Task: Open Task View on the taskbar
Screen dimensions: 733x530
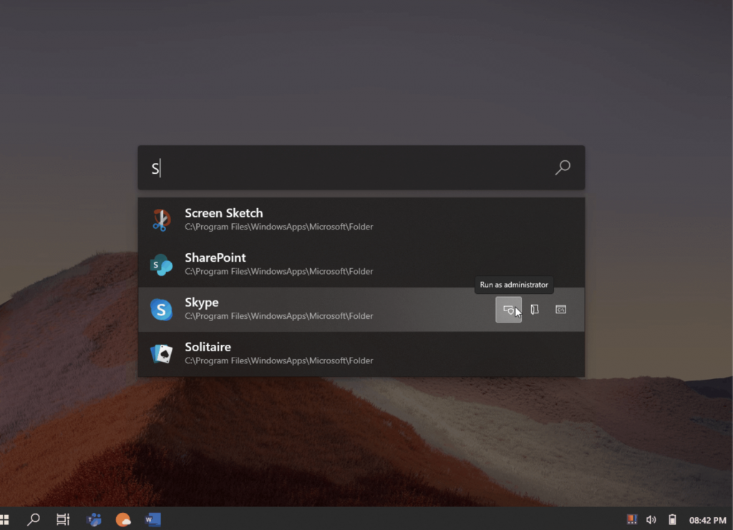Action: pos(63,519)
